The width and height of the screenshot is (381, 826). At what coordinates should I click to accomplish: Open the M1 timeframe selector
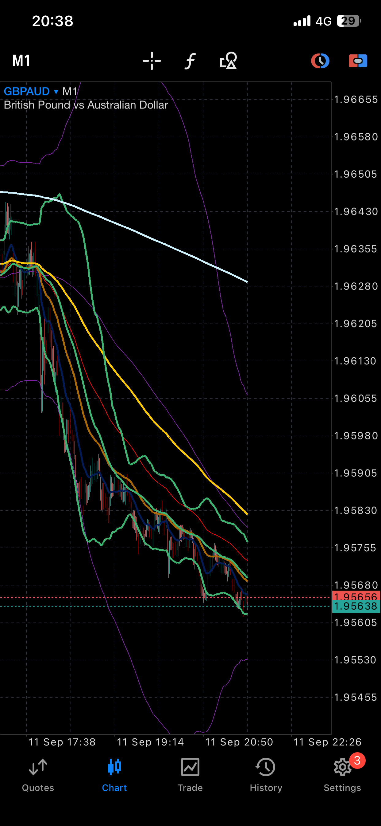(x=21, y=61)
